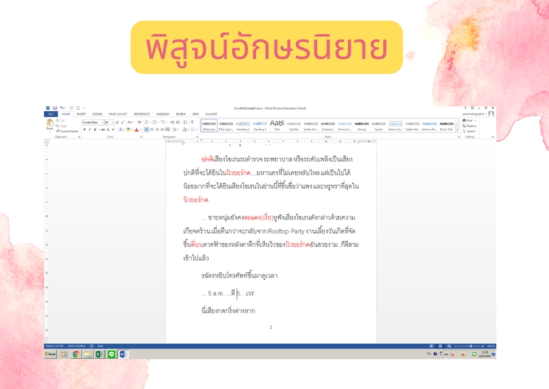This screenshot has height=389, width=549.
Task: Shrink font size with the smaller A icon
Action: (122, 122)
